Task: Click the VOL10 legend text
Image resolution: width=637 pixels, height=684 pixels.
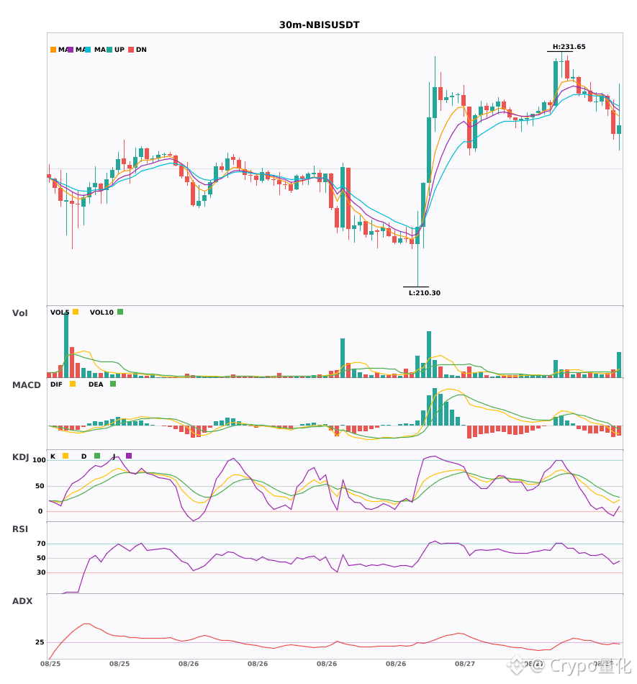Action: click(x=101, y=312)
